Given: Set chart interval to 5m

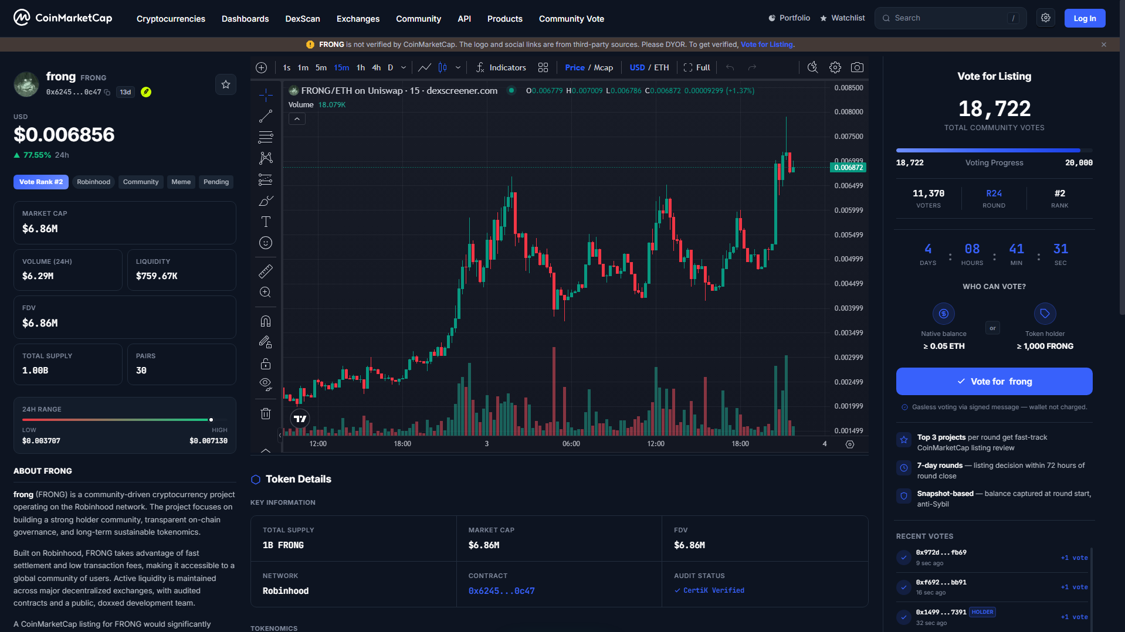Looking at the screenshot, I should click(x=321, y=67).
